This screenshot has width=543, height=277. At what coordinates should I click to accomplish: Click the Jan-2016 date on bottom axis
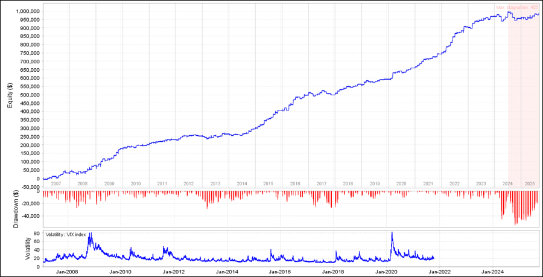click(x=280, y=272)
